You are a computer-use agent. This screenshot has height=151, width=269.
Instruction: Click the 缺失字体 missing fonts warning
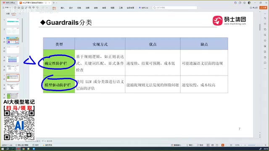tap(47, 145)
